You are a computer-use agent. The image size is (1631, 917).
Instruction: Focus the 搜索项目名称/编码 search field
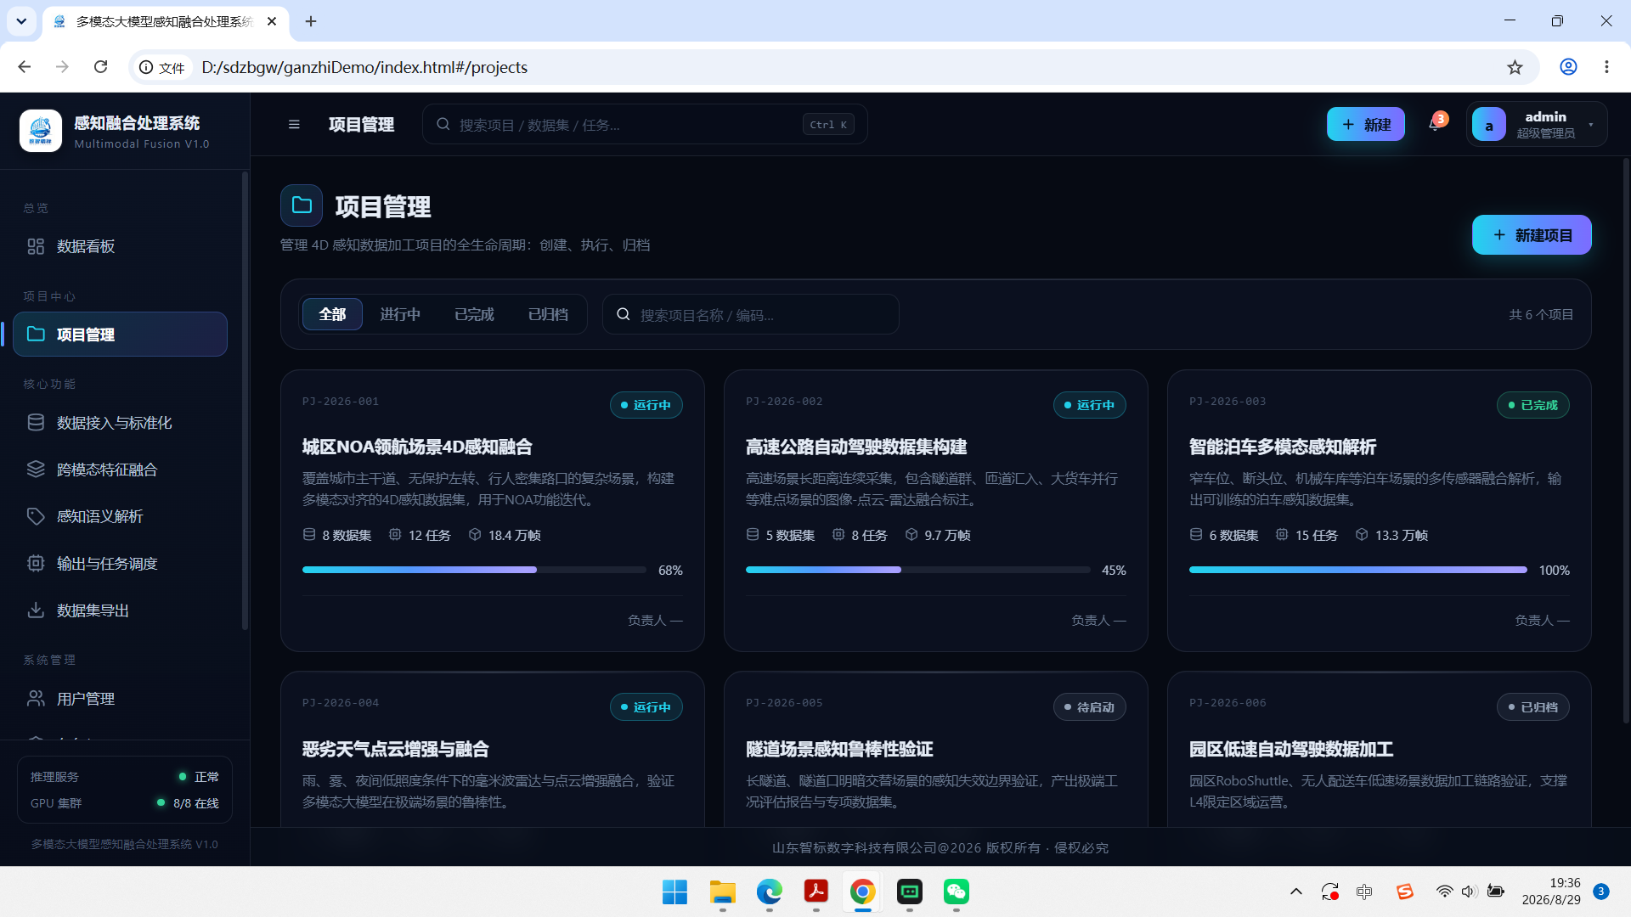click(x=751, y=314)
